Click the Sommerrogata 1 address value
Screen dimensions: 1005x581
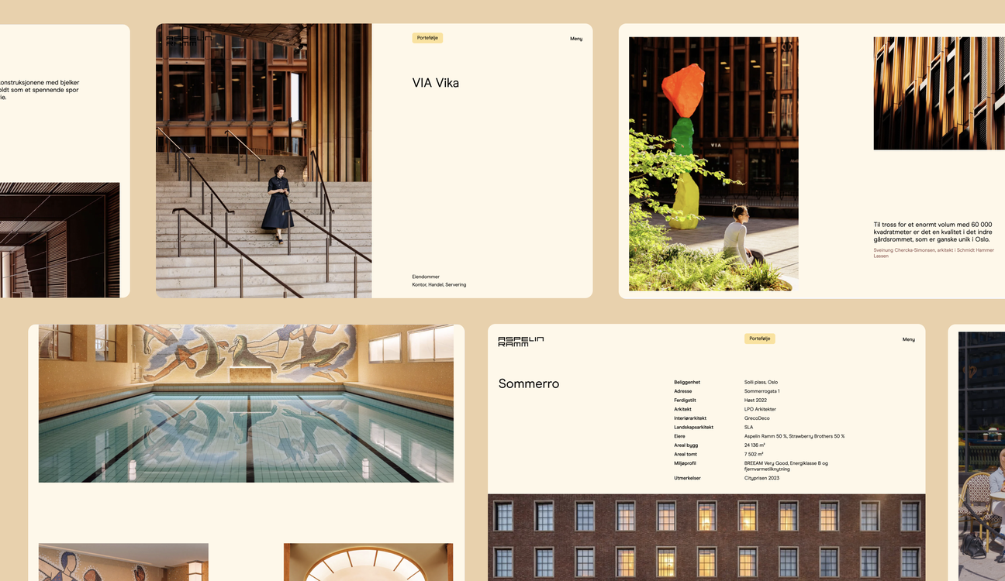click(x=762, y=391)
